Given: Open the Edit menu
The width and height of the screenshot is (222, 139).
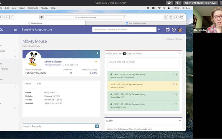Looking at the screenshot, I should pos(7,8).
